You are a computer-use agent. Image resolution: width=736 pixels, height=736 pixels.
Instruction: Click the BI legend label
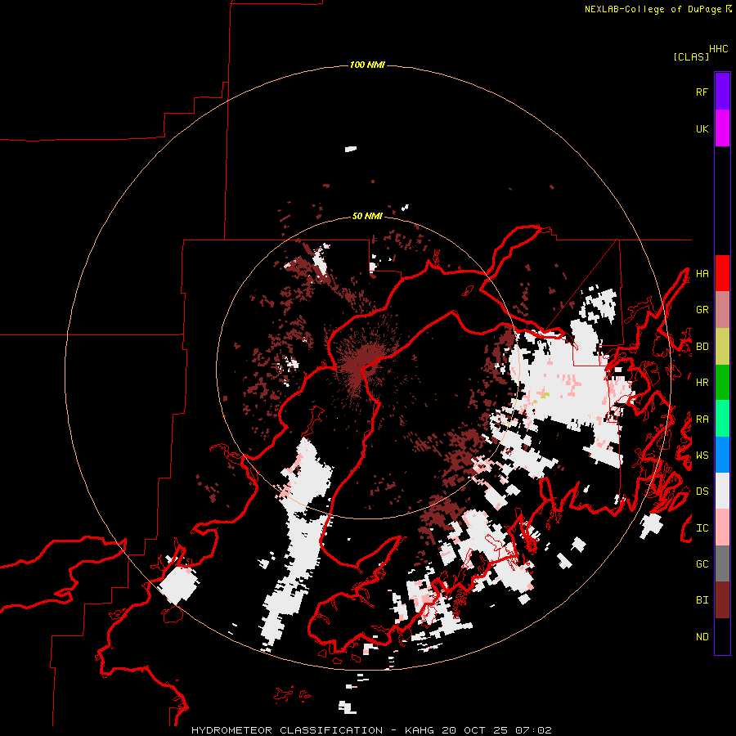tap(702, 600)
